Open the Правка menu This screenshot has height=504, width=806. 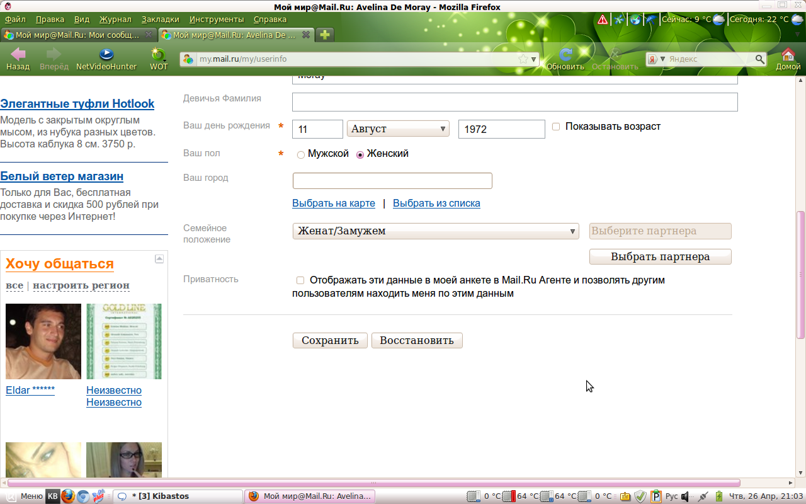click(x=50, y=20)
